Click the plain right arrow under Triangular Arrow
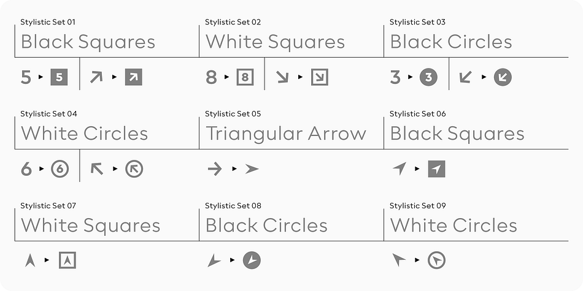 pyautogui.click(x=215, y=169)
